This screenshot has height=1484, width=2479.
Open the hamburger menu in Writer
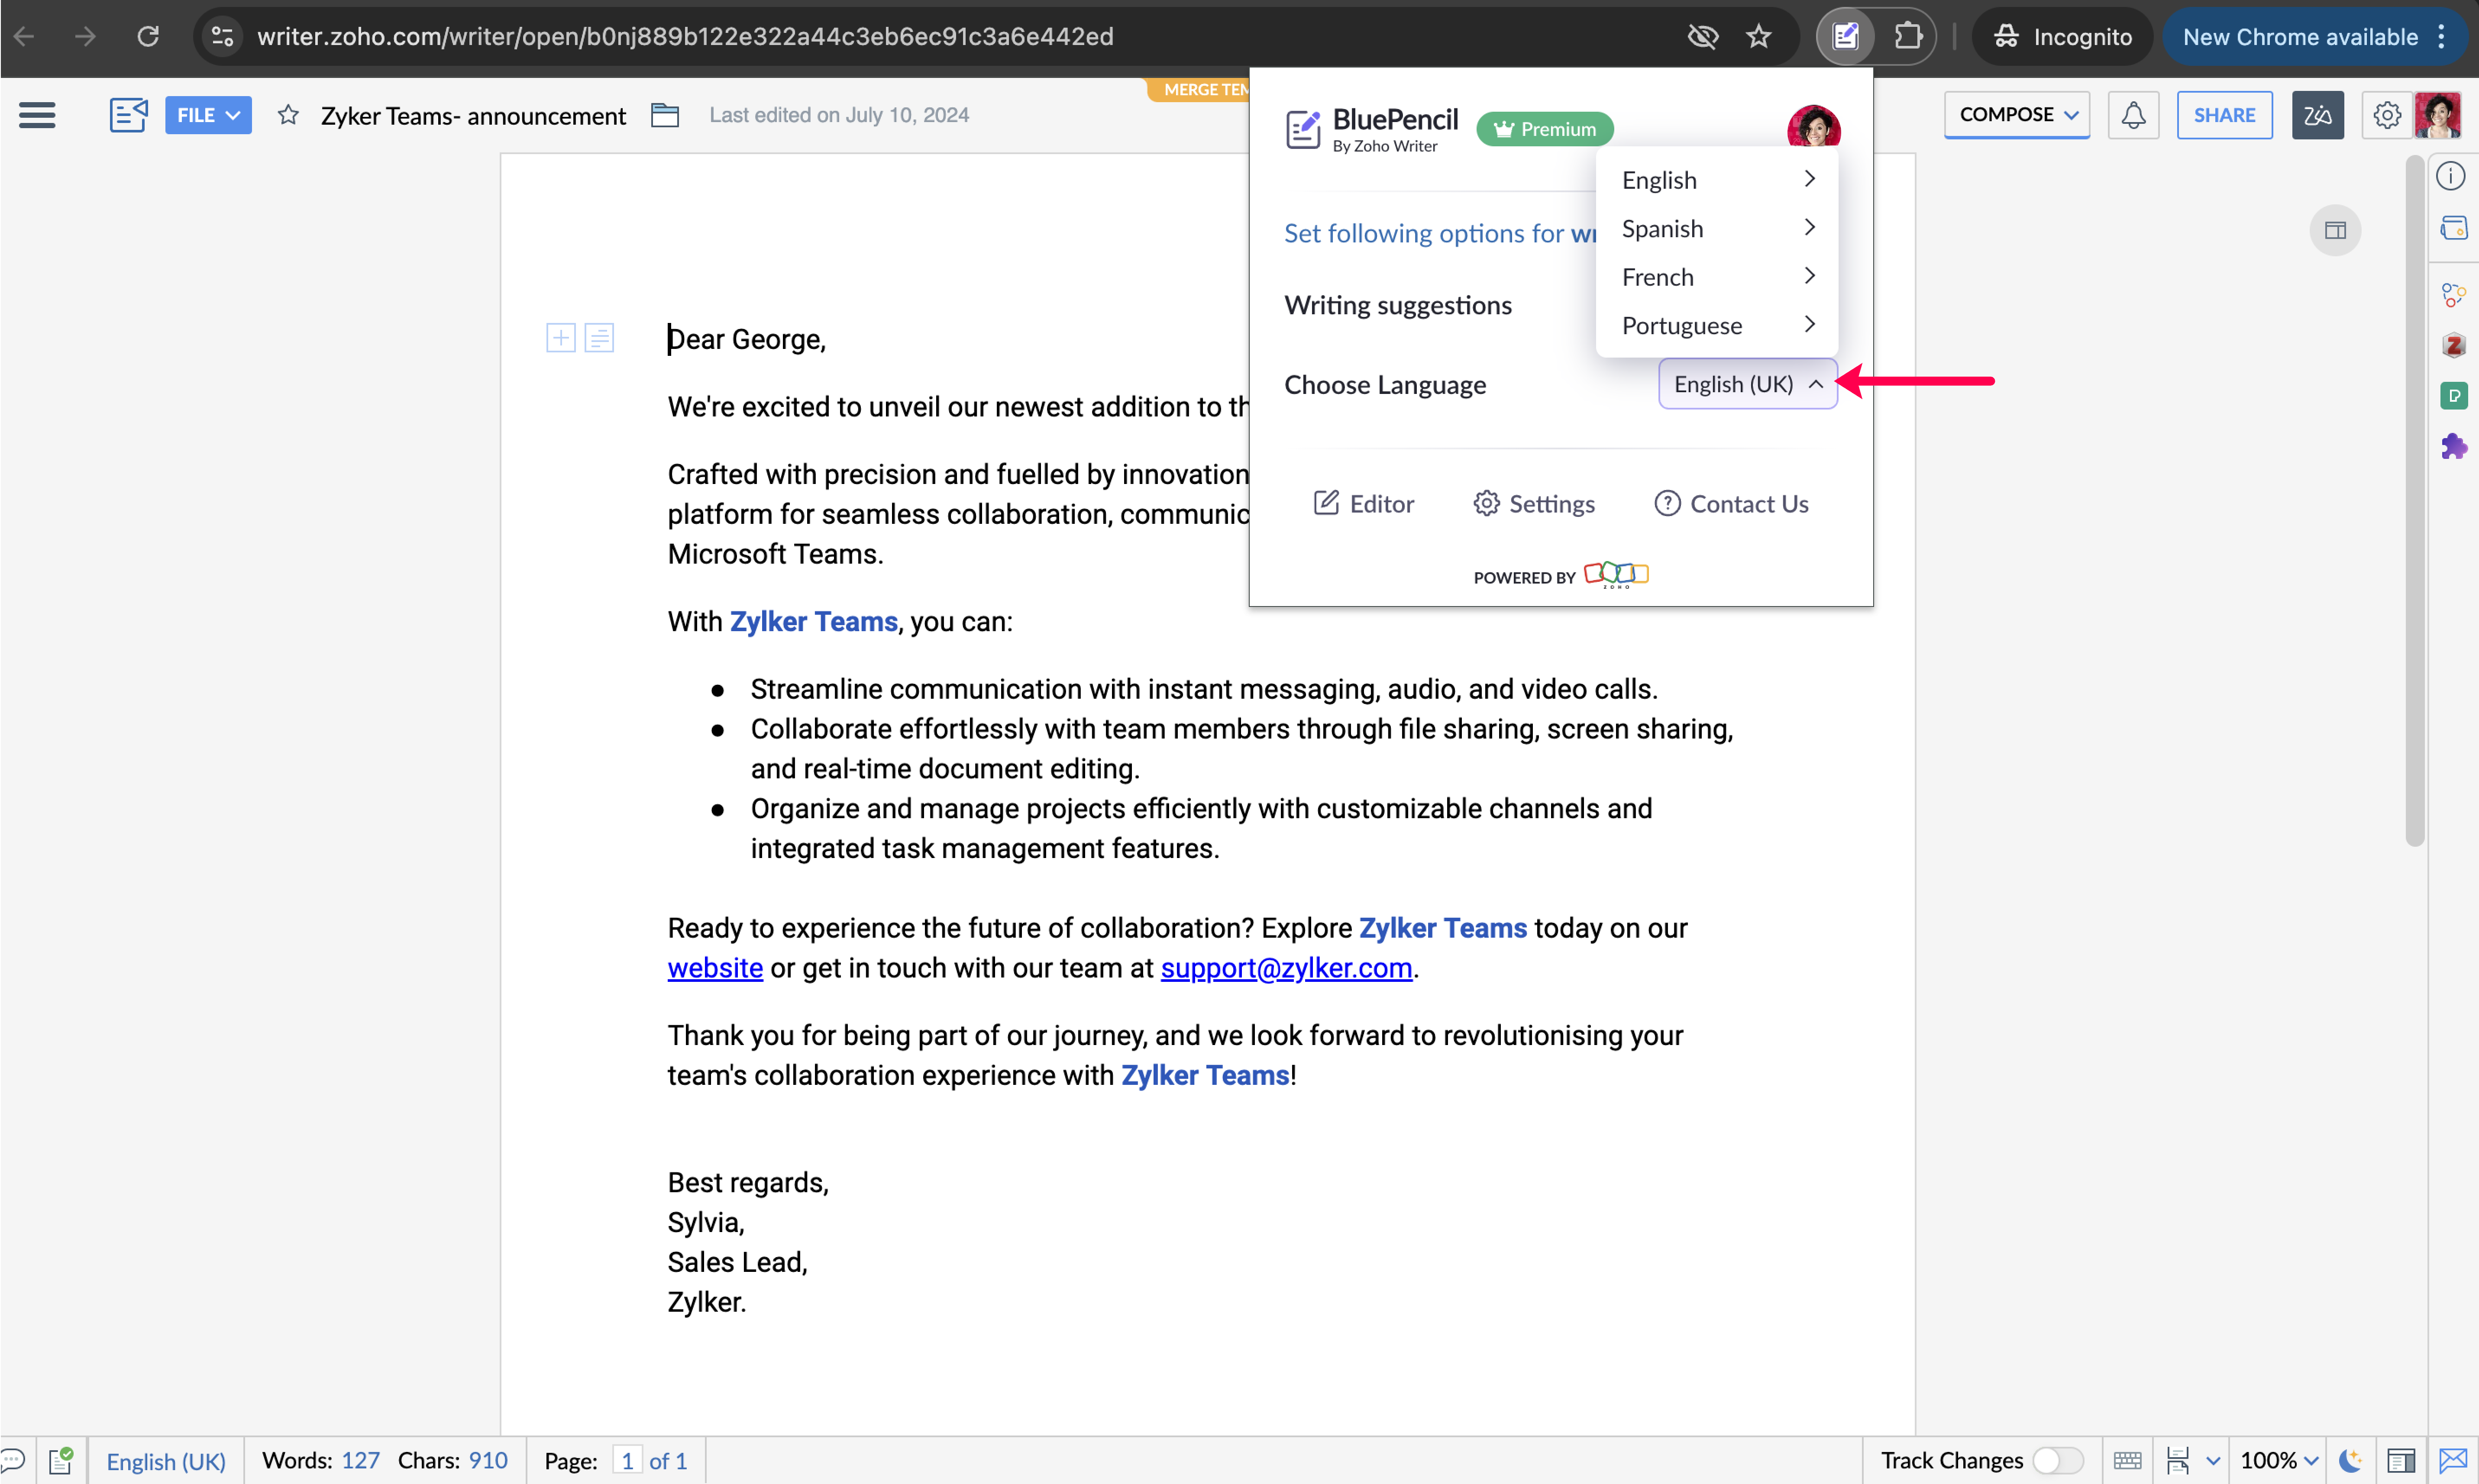pos(37,115)
